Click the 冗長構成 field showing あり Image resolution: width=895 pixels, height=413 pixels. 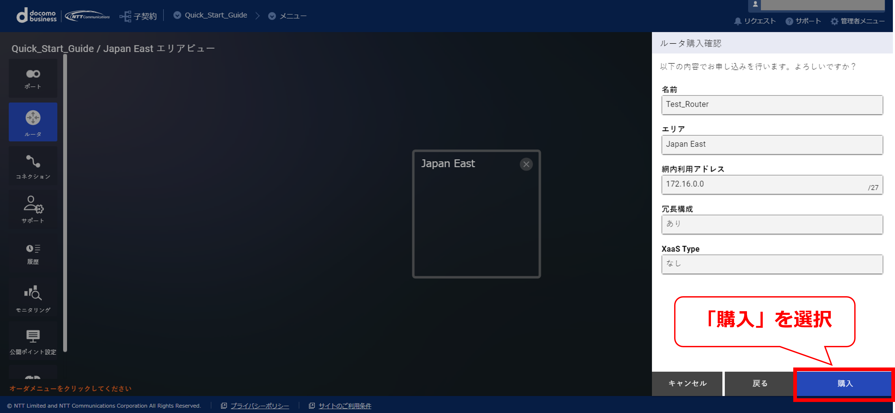click(772, 224)
